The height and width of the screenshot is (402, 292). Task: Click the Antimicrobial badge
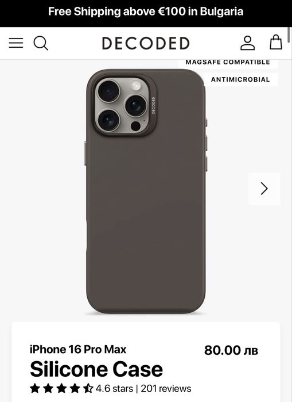(x=240, y=79)
